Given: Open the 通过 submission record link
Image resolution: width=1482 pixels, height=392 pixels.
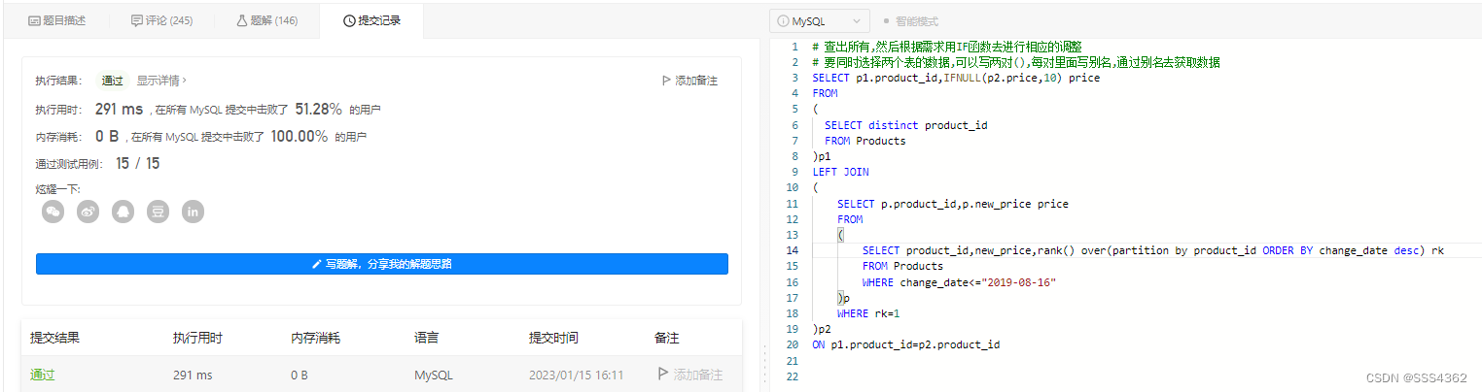Looking at the screenshot, I should pos(43,375).
